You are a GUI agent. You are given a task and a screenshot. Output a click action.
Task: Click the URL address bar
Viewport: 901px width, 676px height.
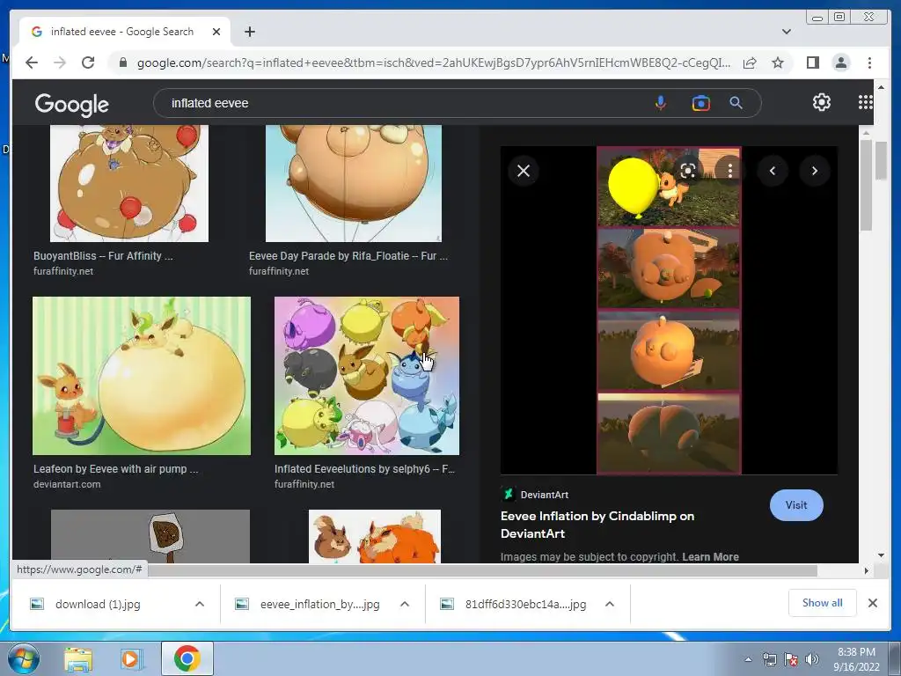point(434,62)
